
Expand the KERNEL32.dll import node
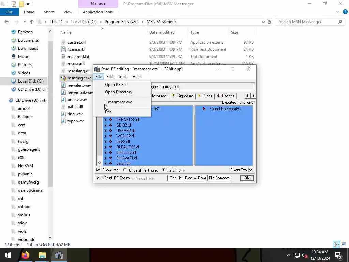point(105,120)
